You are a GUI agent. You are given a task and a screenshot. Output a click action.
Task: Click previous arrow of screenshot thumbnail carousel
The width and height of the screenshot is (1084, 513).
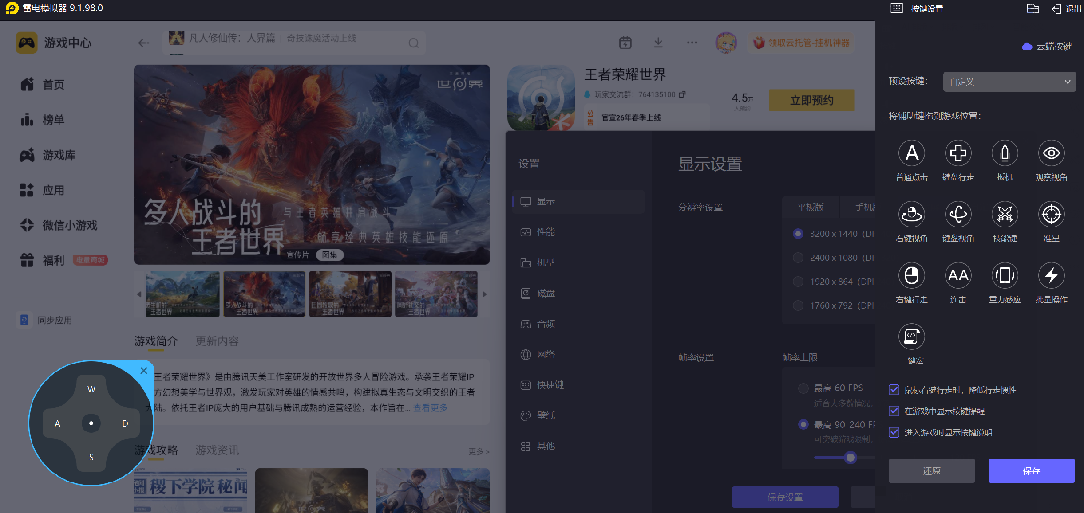tap(139, 294)
